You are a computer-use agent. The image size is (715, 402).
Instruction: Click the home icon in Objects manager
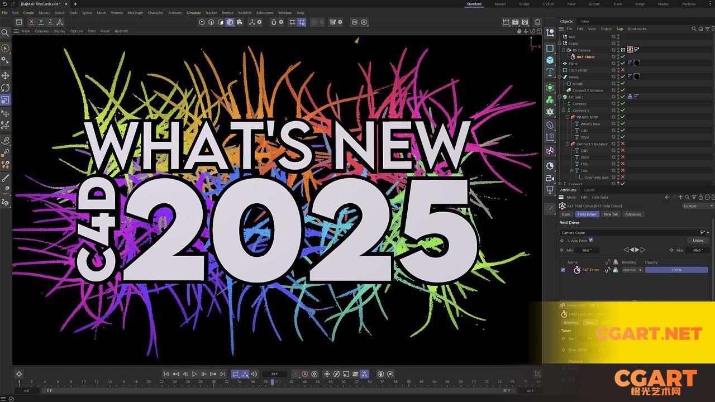pos(700,29)
